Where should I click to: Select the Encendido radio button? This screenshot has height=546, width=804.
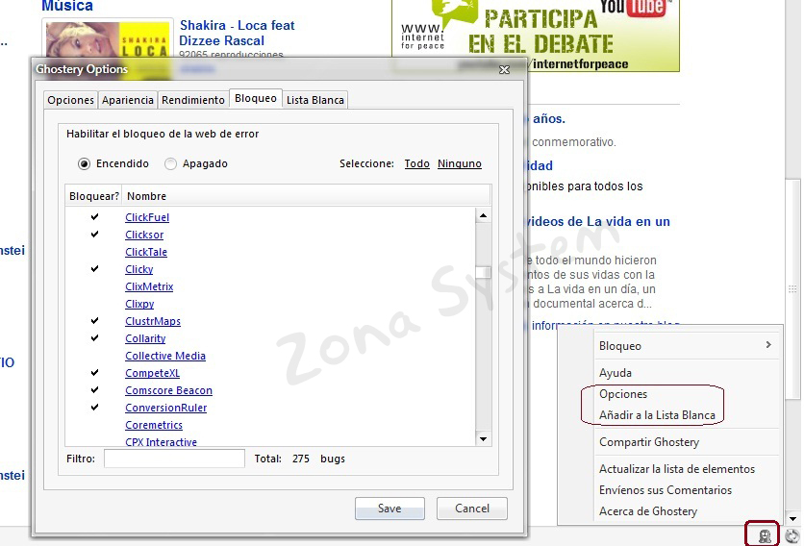84,164
